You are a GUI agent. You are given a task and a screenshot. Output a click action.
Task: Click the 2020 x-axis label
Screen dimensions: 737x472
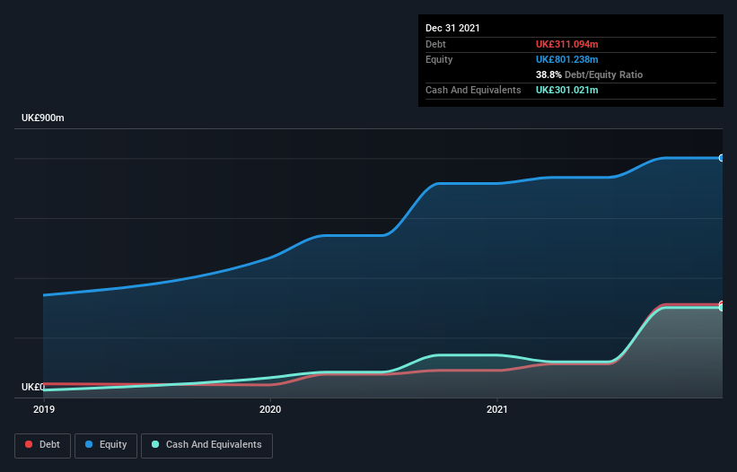click(270, 409)
